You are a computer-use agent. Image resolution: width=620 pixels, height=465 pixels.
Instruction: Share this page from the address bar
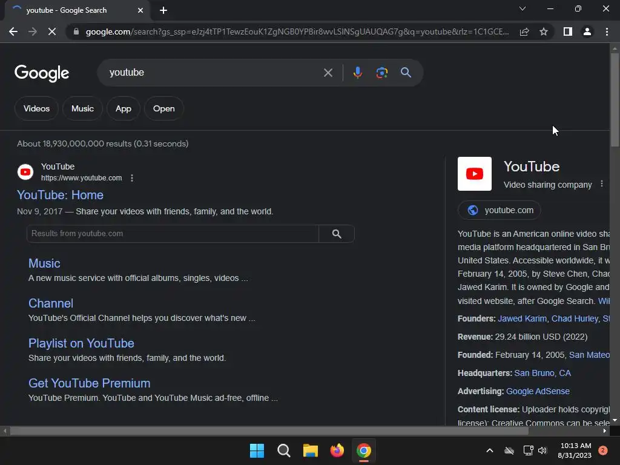tap(524, 31)
